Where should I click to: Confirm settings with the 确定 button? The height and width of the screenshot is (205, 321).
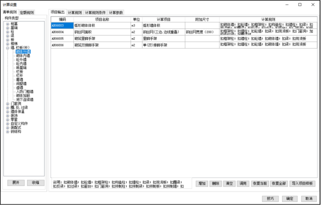289,198
